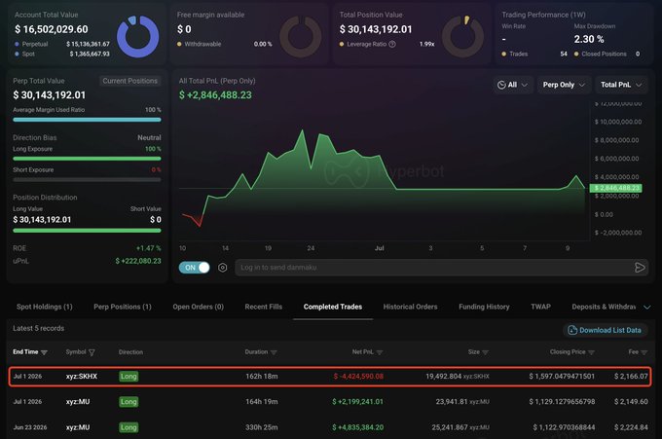
Task: Open the Funding History tab
Action: tap(484, 307)
